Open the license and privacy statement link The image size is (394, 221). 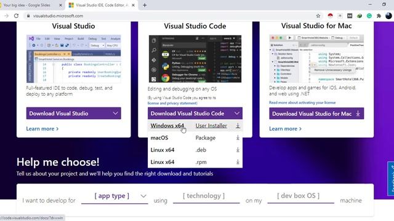(x=172, y=103)
